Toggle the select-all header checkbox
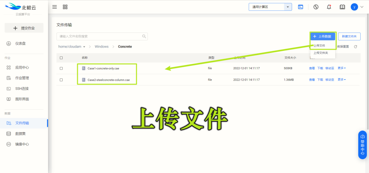 point(61,58)
